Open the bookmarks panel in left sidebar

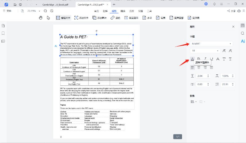pyautogui.click(x=3, y=33)
